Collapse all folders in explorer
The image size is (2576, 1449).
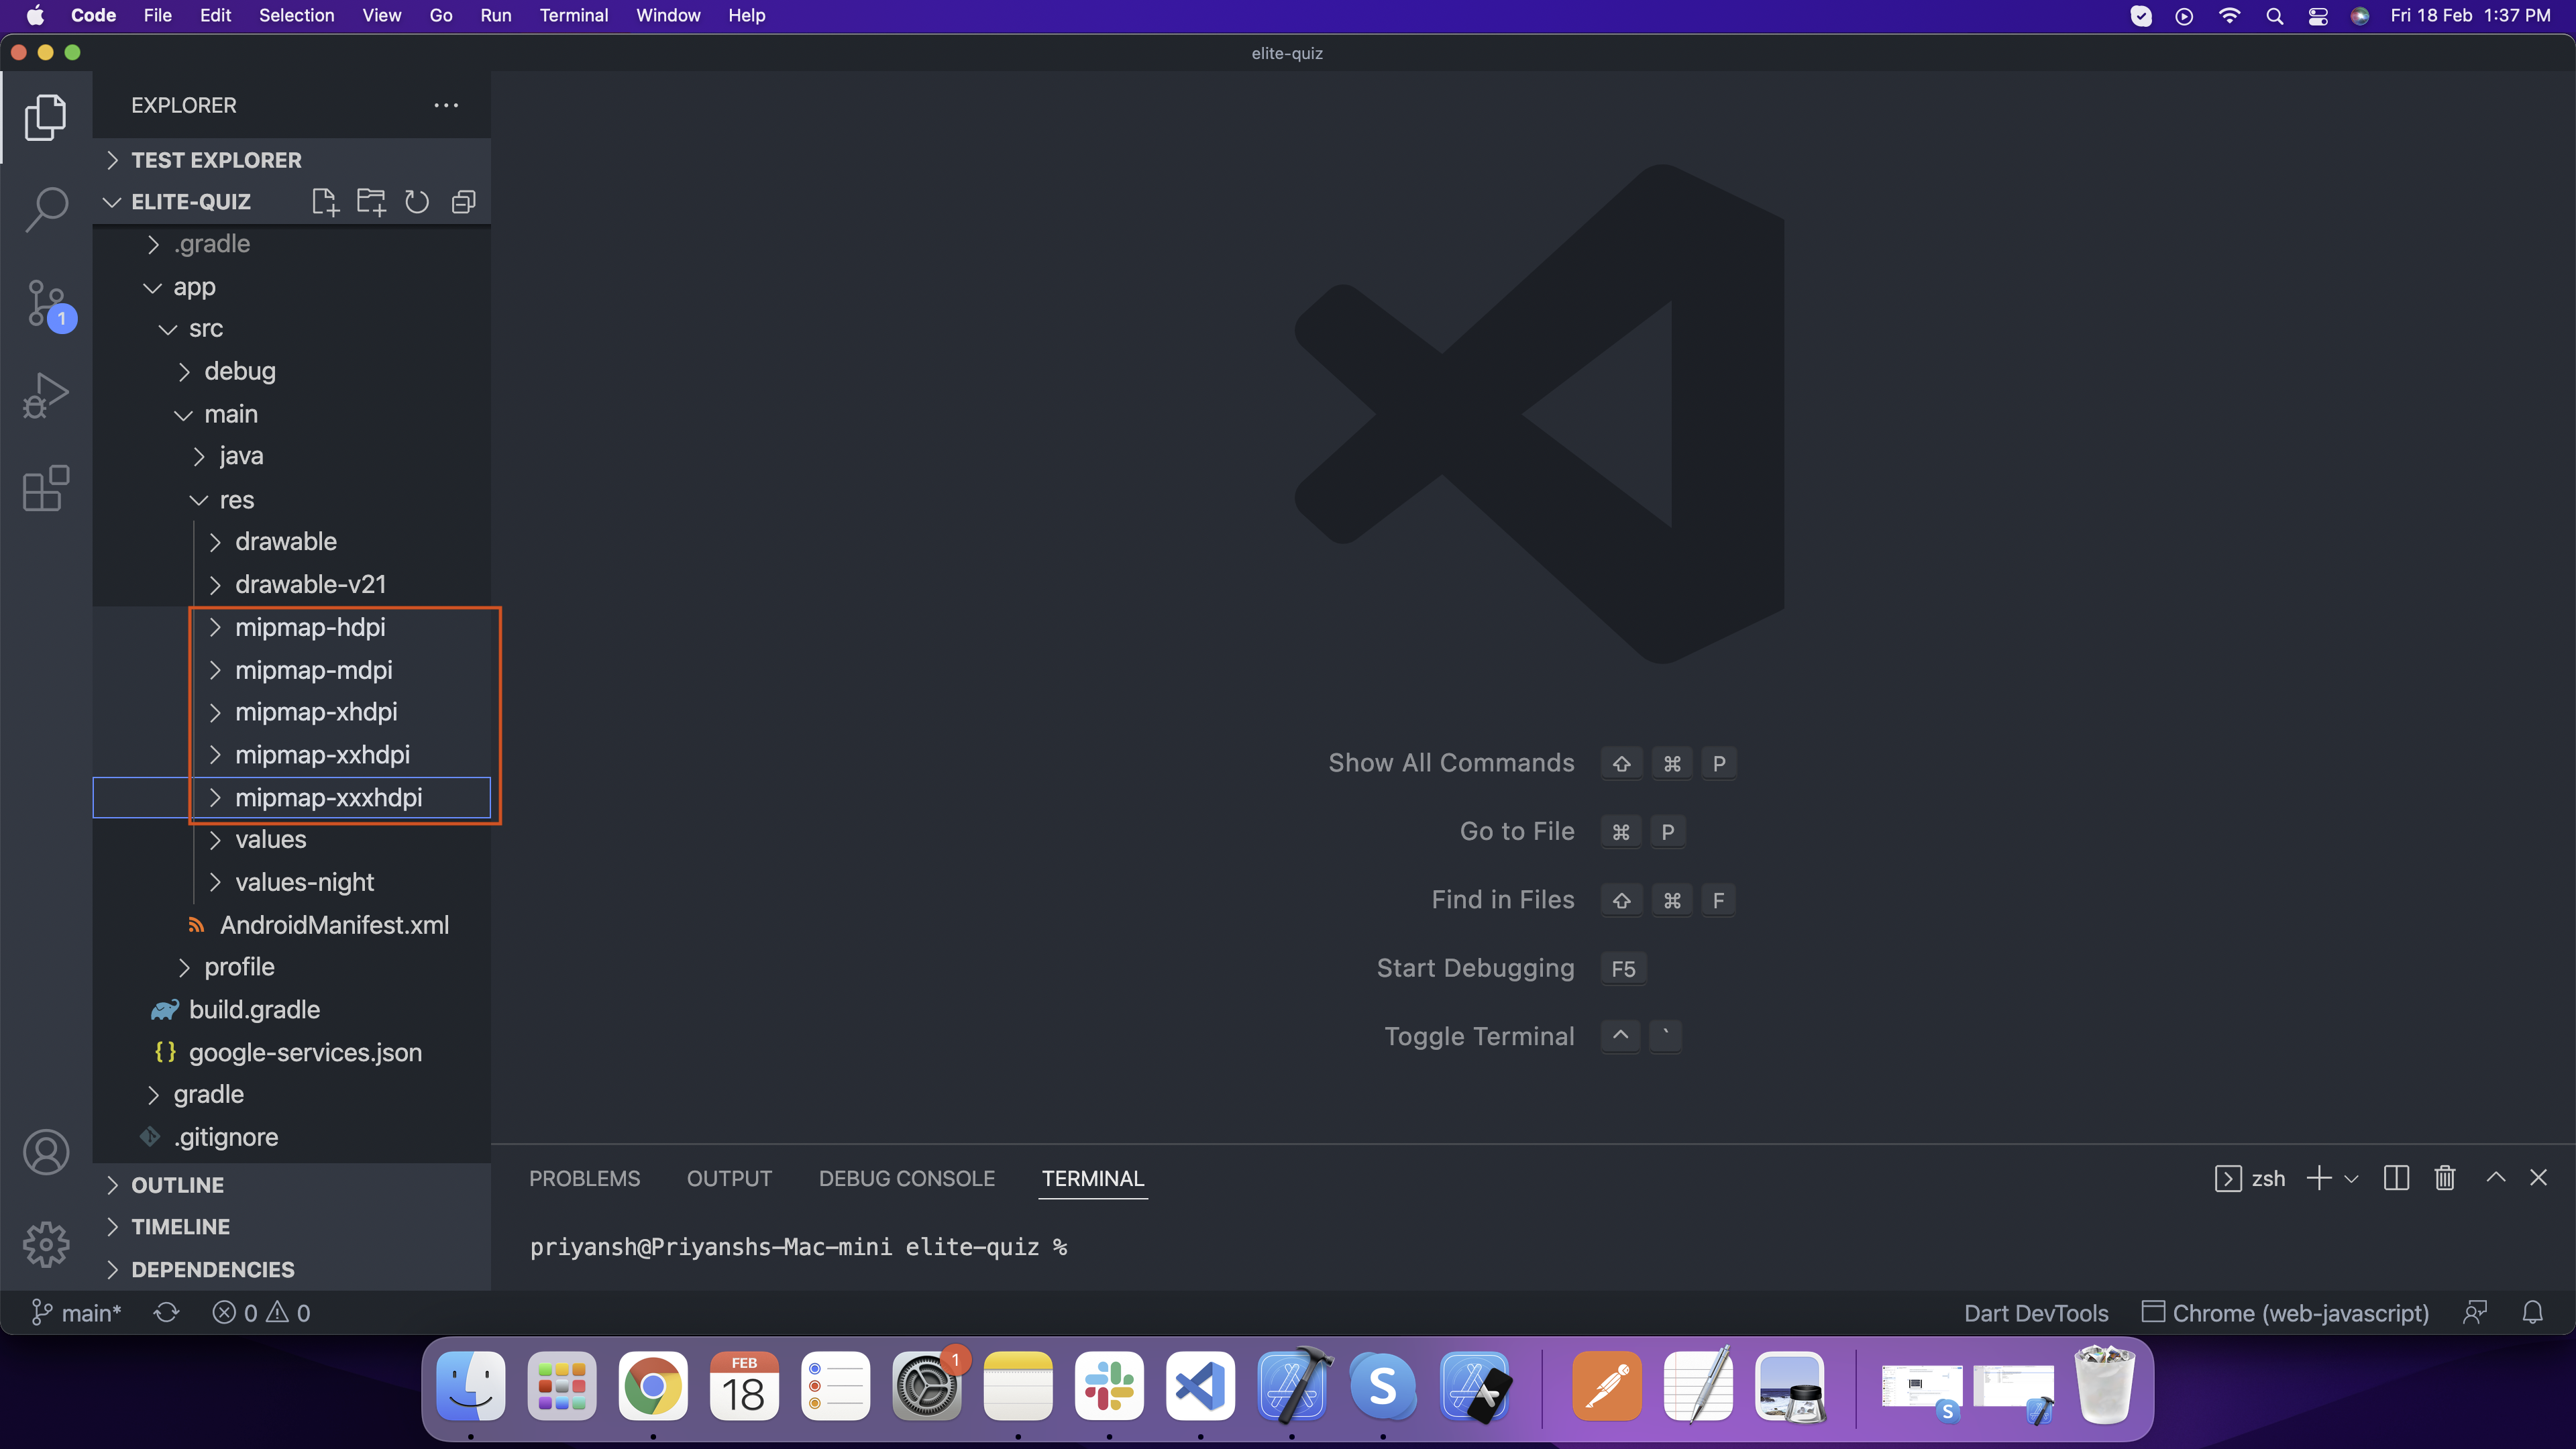point(463,202)
